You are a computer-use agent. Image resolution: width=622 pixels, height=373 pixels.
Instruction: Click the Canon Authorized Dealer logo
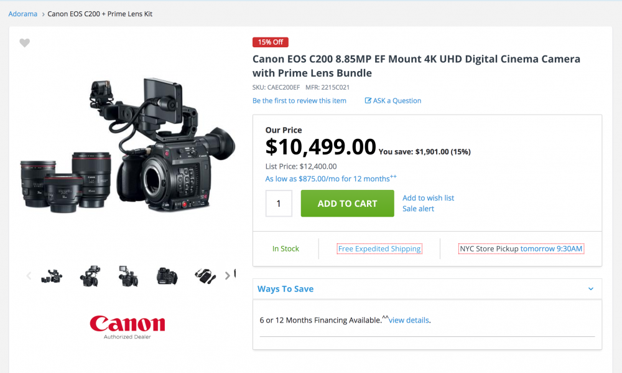[128, 326]
